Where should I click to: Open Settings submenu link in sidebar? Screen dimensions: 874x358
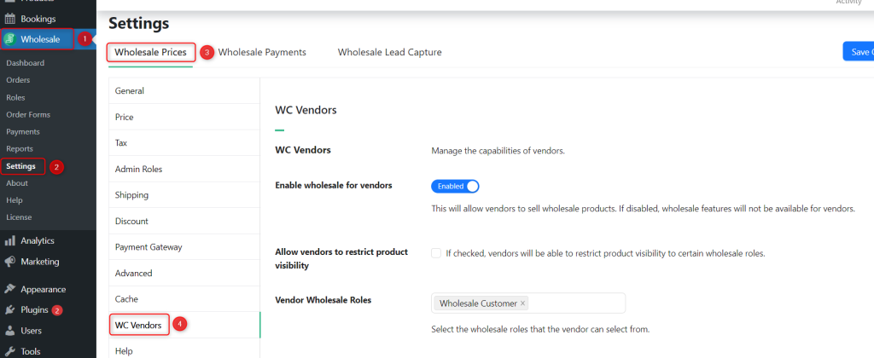click(x=21, y=166)
